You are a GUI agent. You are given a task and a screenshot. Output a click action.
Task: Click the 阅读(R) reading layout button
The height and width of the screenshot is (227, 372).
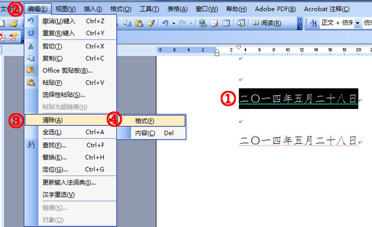pos(266,23)
